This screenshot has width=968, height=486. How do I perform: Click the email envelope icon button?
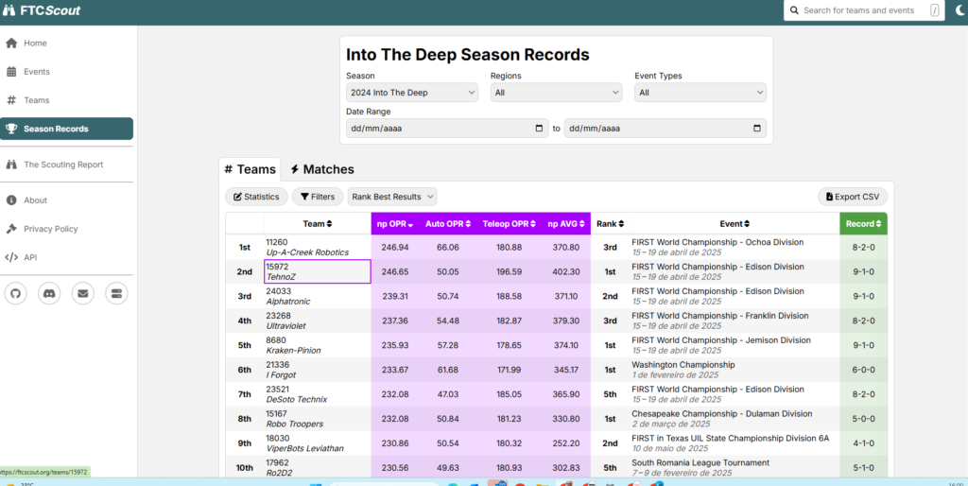tap(83, 293)
